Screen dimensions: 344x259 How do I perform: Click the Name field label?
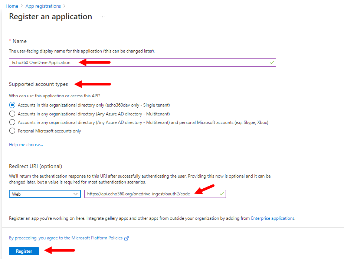click(20, 41)
